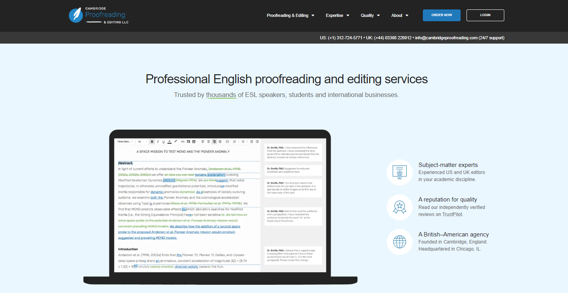Click the decrease indent icon

251,141
